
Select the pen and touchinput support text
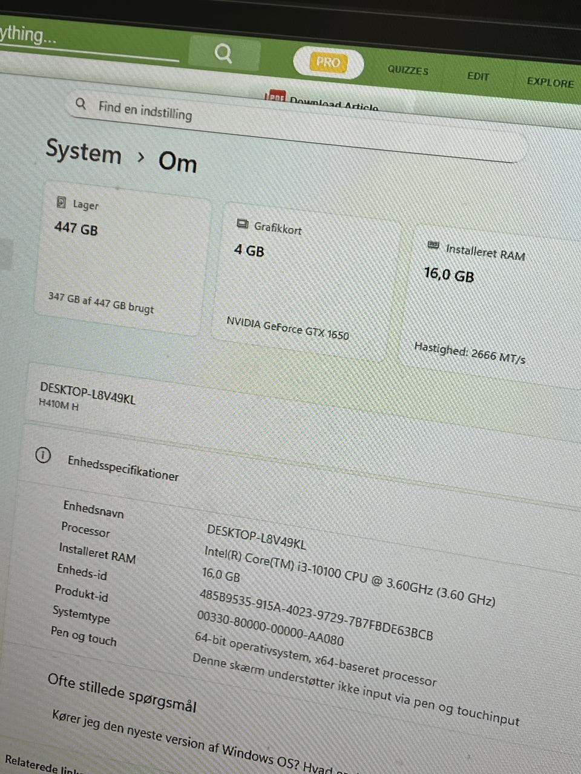tap(355, 689)
